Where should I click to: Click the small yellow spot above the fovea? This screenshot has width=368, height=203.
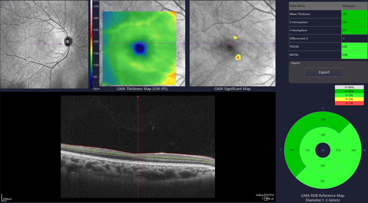235,37
